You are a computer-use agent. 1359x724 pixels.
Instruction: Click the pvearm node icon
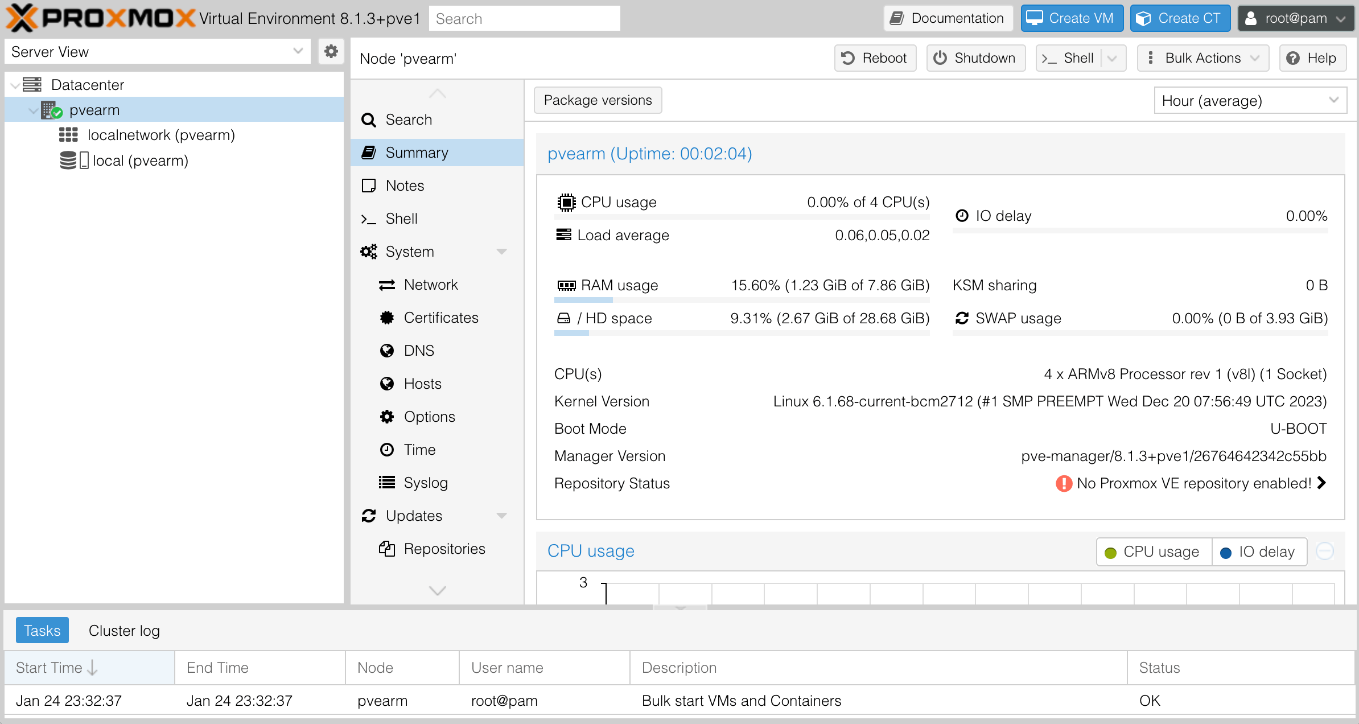point(52,110)
